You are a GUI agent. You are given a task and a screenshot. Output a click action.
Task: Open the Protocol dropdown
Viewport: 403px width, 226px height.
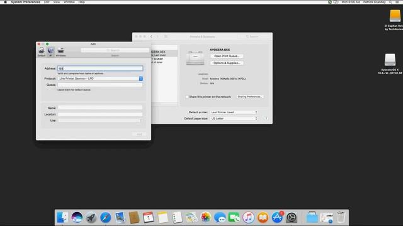pos(100,78)
